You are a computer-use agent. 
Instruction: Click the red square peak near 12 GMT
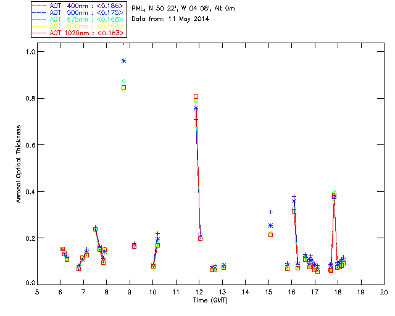(x=196, y=97)
